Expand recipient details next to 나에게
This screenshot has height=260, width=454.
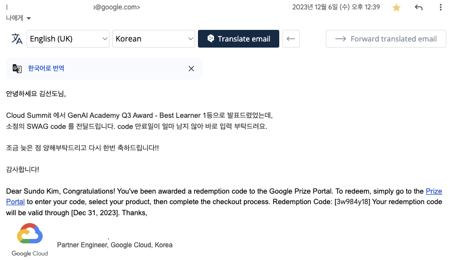tap(29, 18)
